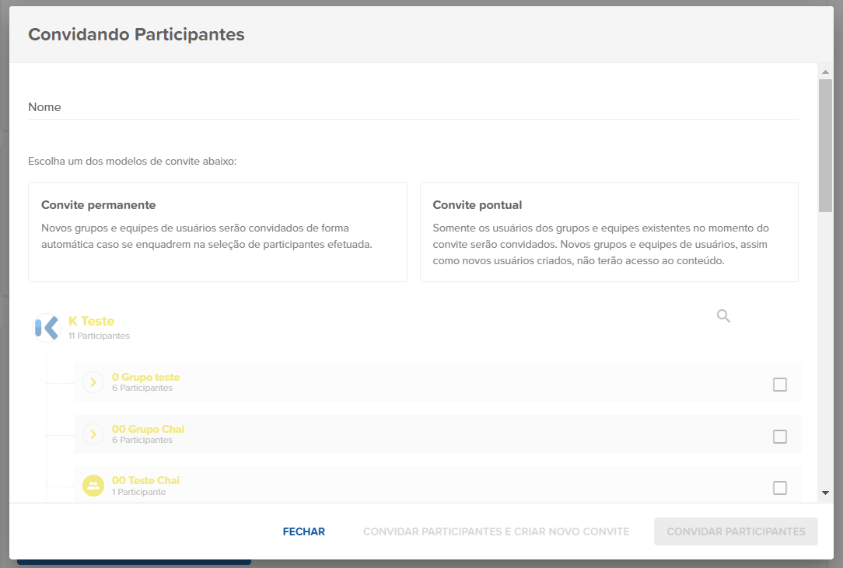The height and width of the screenshot is (568, 843).
Task: Click the Nome input field
Action: click(x=413, y=107)
